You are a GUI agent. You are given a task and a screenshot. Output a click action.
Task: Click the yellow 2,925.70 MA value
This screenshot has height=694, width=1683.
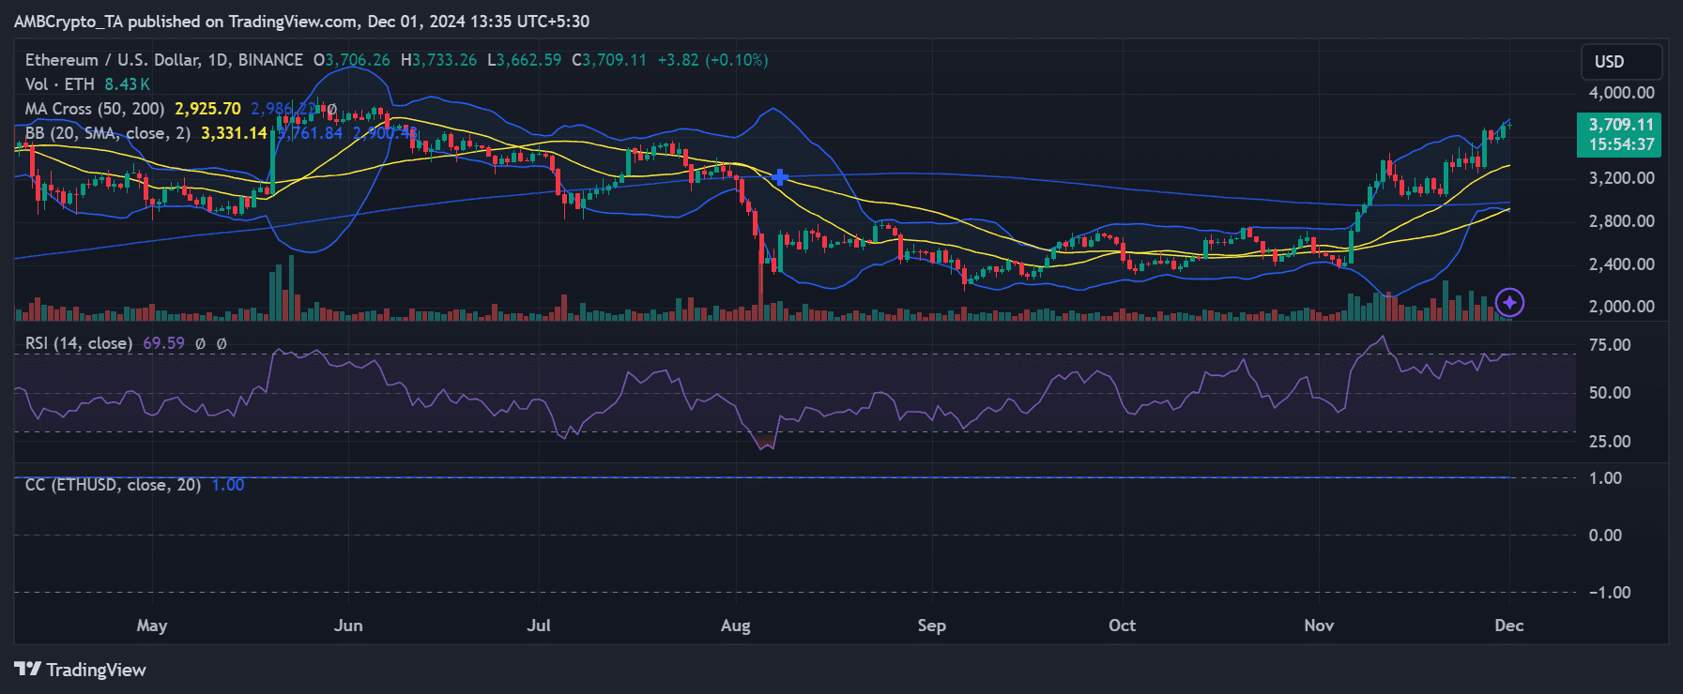[207, 109]
